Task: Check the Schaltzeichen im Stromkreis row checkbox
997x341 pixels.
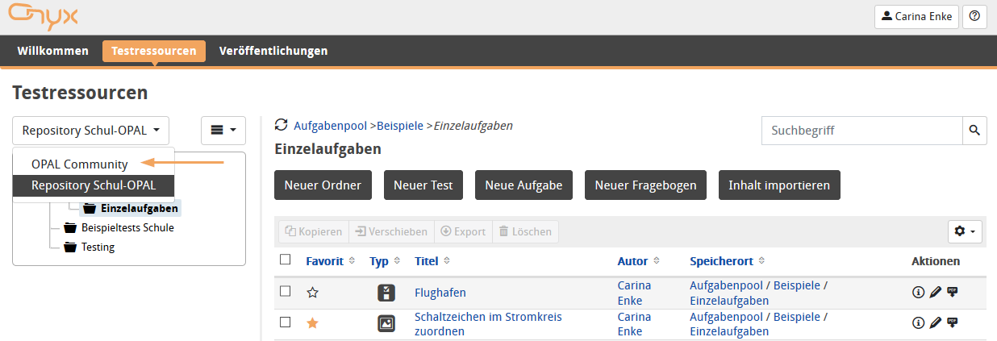Action: (x=285, y=322)
